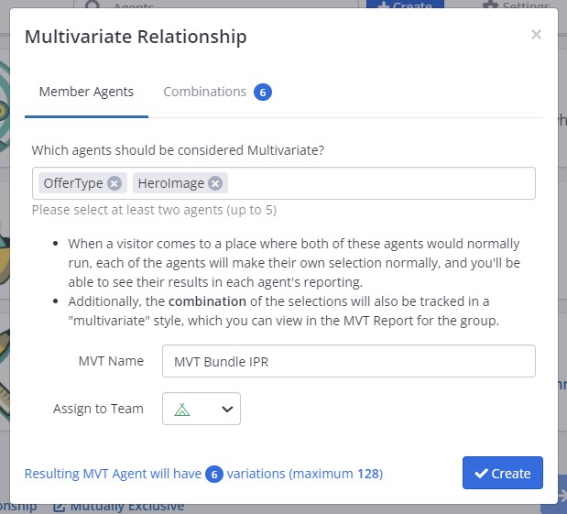Image resolution: width=567 pixels, height=514 pixels.
Task: Close the Multivariate Relationship dialog
Action: click(536, 35)
